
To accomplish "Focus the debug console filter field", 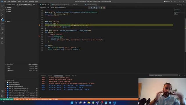I will click(x=163, y=75).
